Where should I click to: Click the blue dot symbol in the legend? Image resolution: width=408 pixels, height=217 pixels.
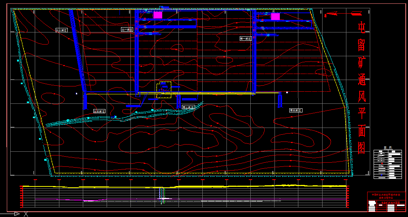382,175
